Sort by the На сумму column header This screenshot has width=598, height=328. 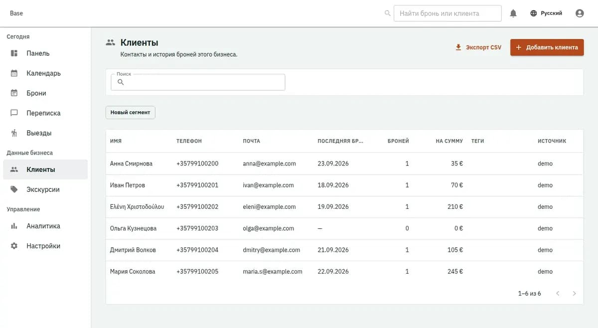click(449, 141)
